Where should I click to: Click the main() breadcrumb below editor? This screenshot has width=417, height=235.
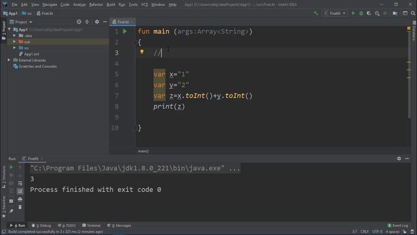coord(143,151)
